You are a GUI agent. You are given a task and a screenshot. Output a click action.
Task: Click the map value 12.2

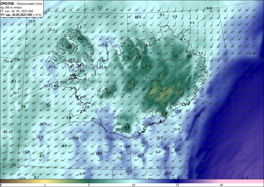75,138
